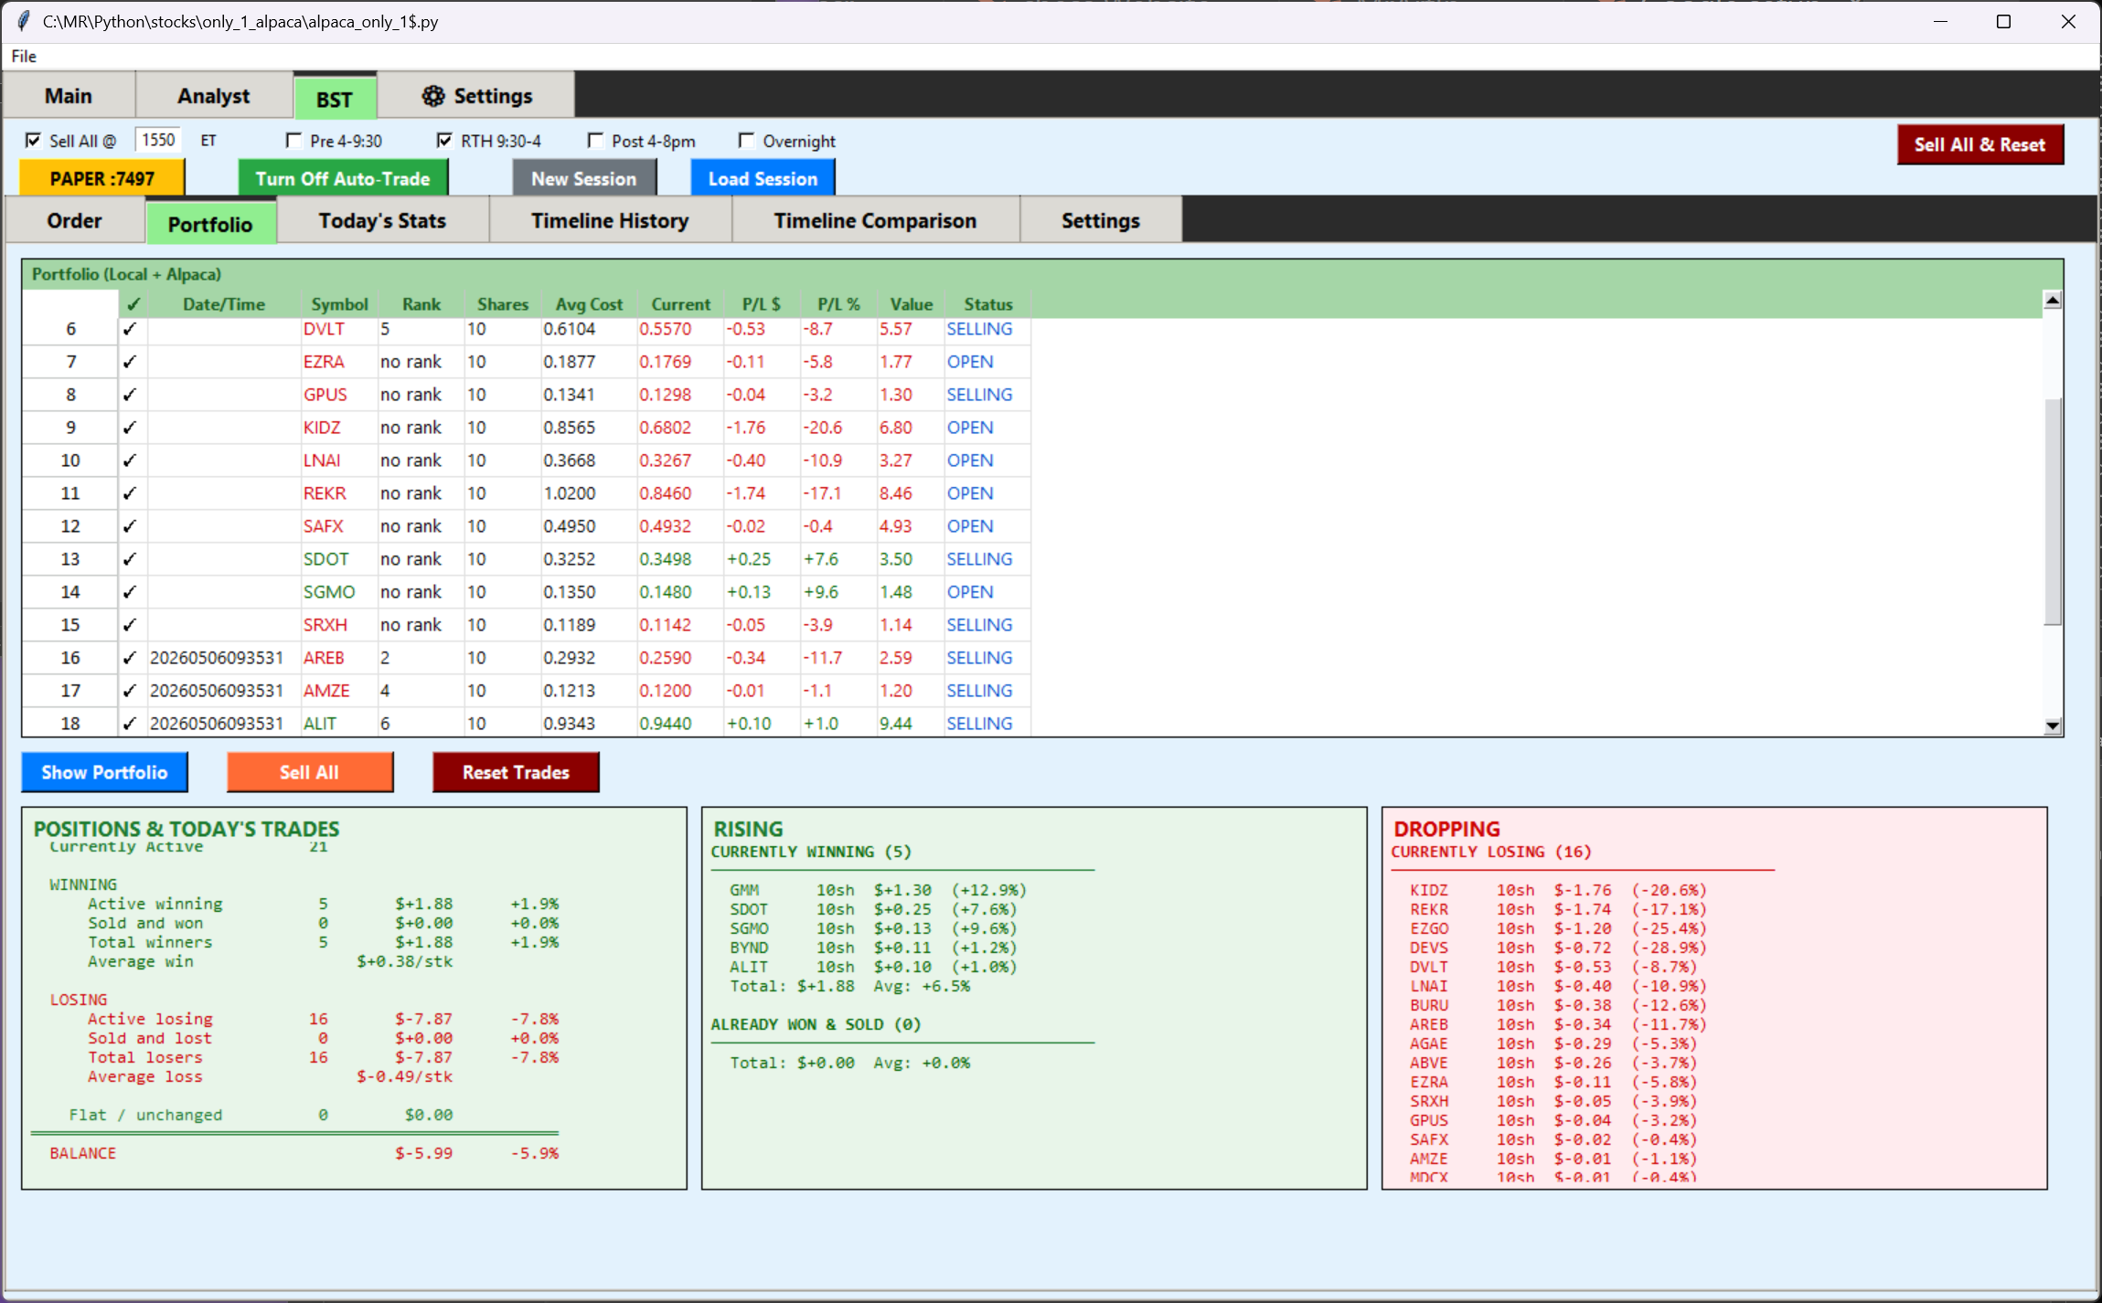The height and width of the screenshot is (1303, 2102).
Task: Switch to the Main tab
Action: point(69,96)
